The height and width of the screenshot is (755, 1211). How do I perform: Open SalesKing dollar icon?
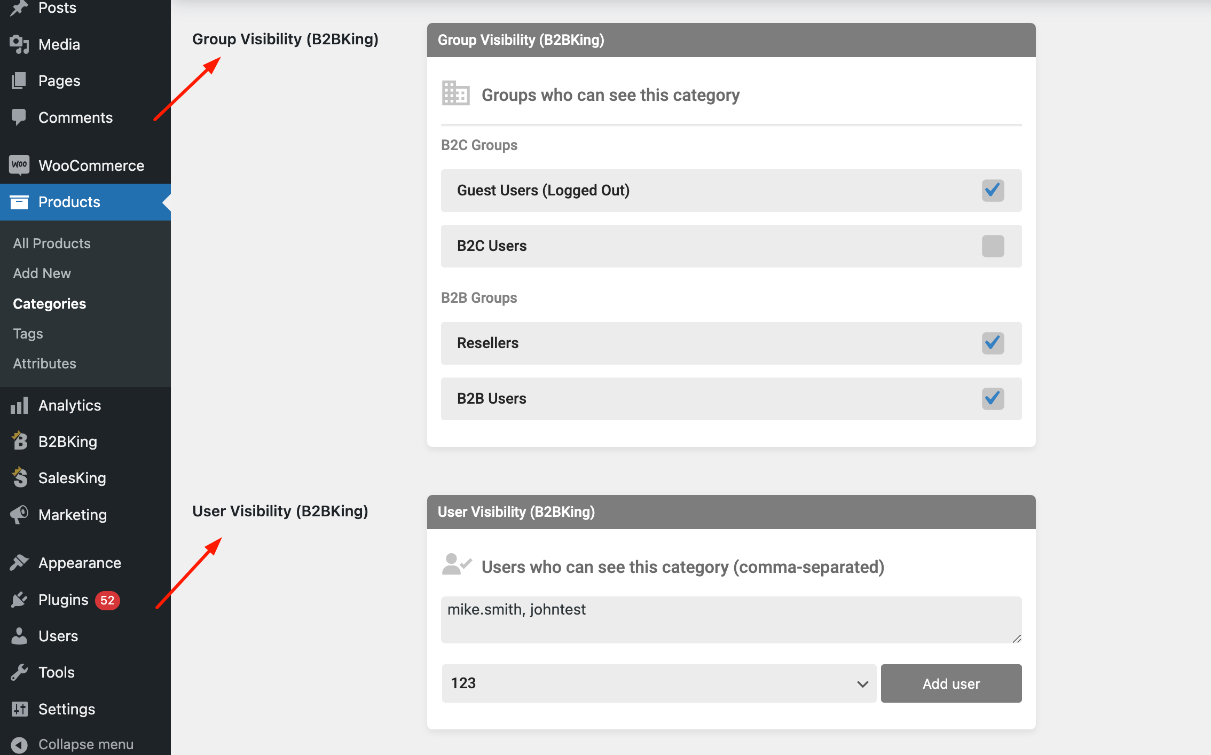click(x=19, y=477)
